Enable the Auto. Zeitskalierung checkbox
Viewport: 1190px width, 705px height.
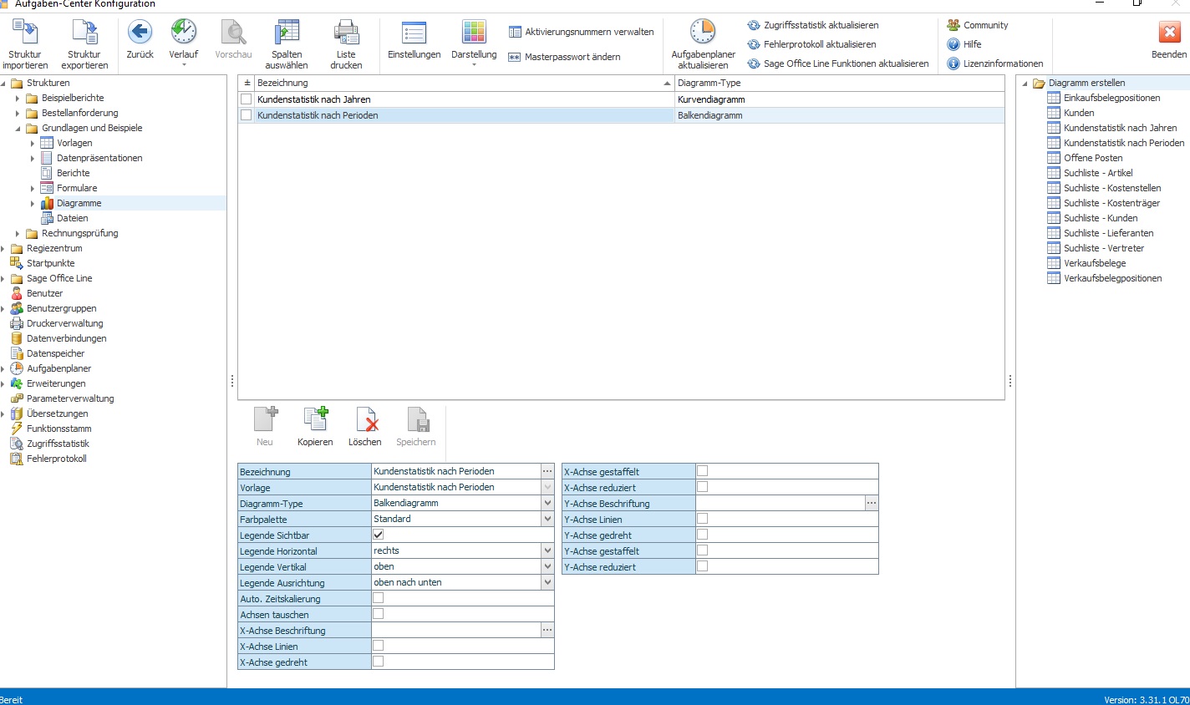(x=379, y=598)
